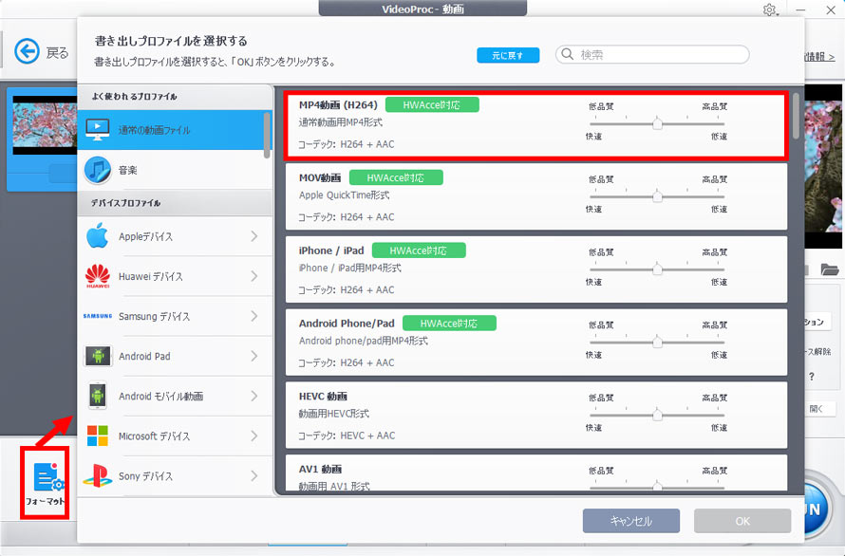Click the Android モバイル動画 phone icon

click(x=98, y=396)
